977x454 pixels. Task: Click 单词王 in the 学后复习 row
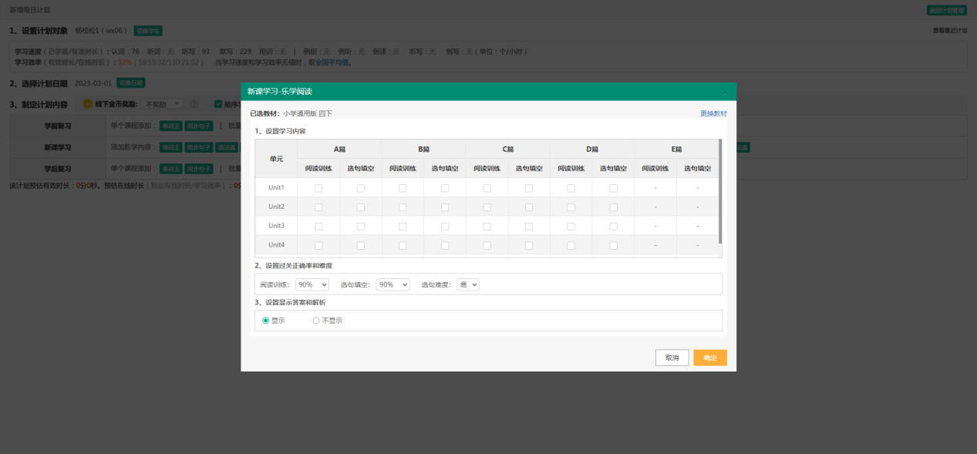pos(170,169)
